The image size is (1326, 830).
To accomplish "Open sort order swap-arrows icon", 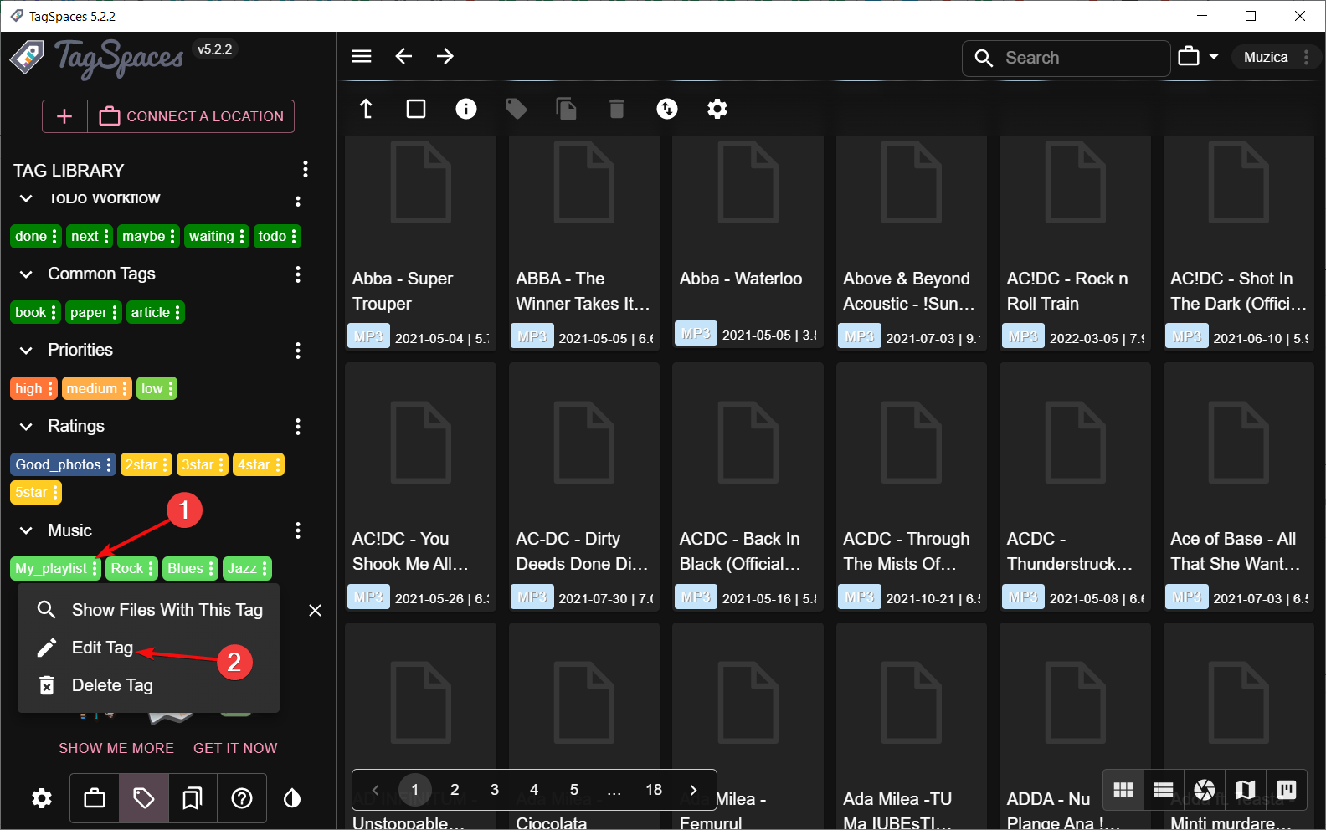I will click(x=667, y=109).
